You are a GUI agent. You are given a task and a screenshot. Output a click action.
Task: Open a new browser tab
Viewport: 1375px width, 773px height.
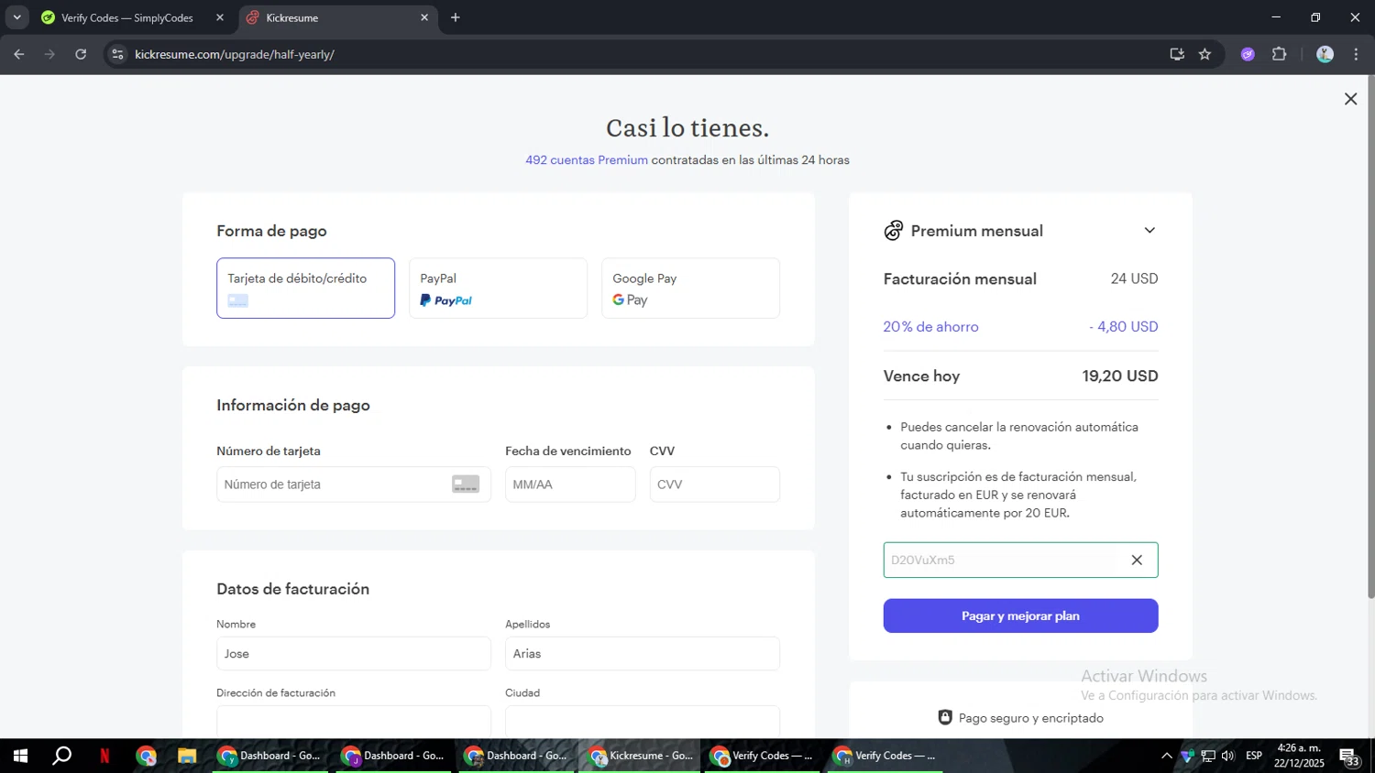(x=456, y=17)
